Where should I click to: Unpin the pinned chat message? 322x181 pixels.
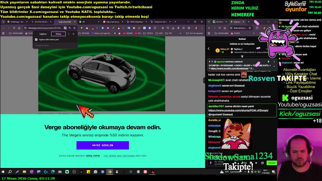pos(268,62)
